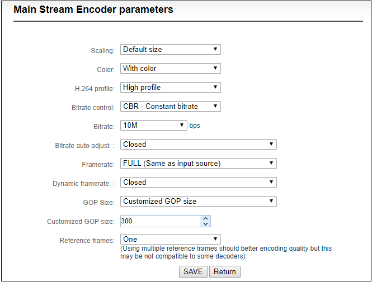Click the SAVE button

[193, 271]
